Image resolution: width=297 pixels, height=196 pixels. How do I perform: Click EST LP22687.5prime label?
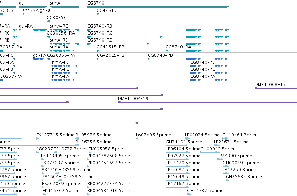point(183,170)
